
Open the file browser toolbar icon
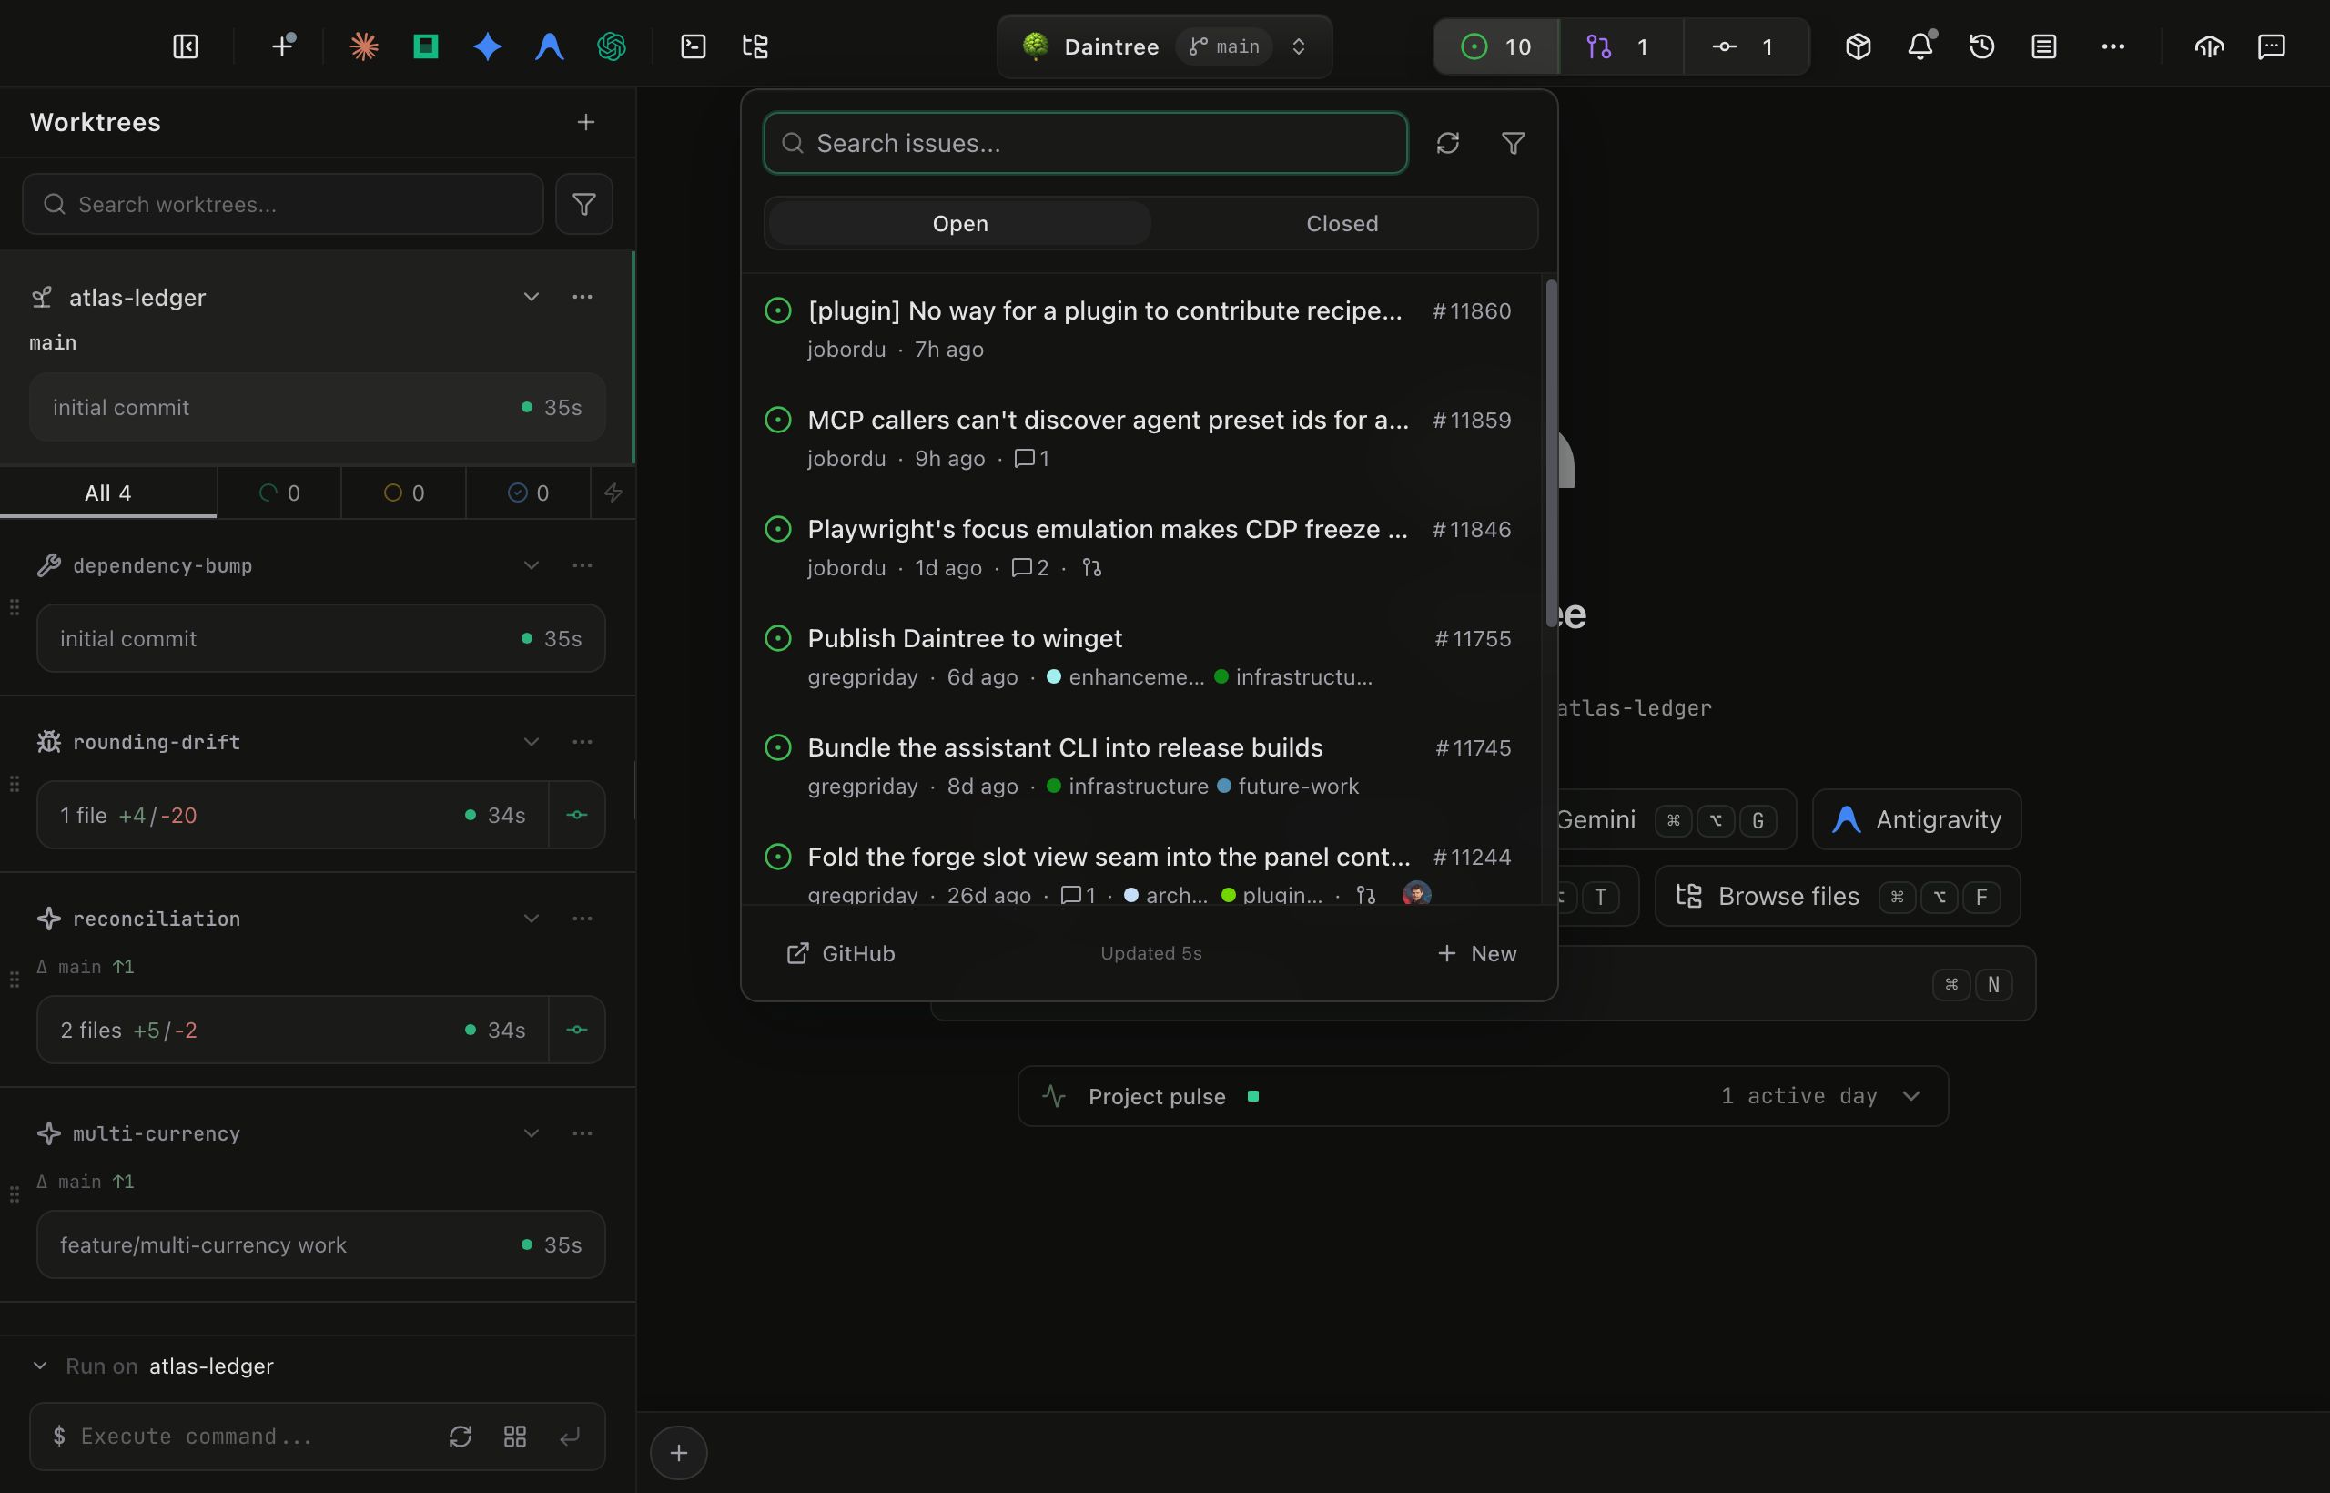coord(755,46)
